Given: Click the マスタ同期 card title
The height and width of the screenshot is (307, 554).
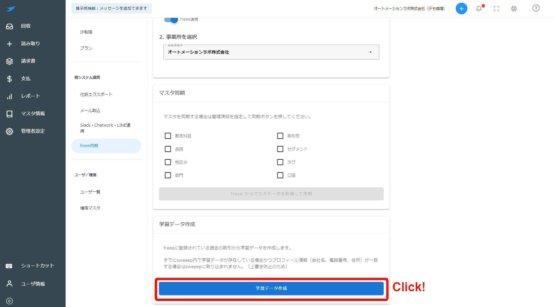Looking at the screenshot, I should pyautogui.click(x=172, y=93).
